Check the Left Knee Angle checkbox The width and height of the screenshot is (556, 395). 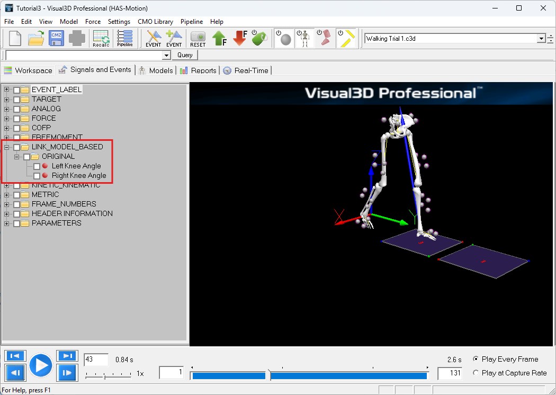coord(37,166)
